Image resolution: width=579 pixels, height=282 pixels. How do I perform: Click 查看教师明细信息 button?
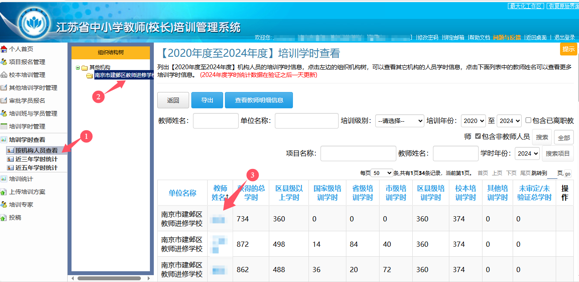pos(259,100)
